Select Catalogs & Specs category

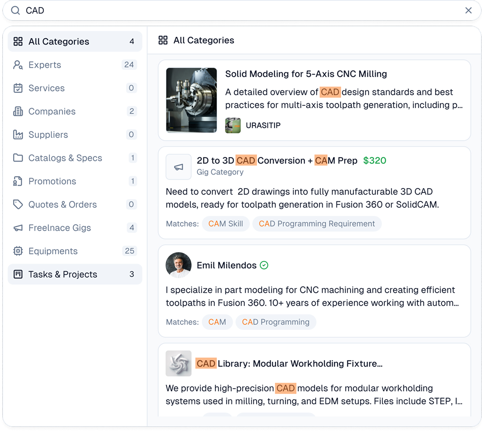[x=75, y=158]
